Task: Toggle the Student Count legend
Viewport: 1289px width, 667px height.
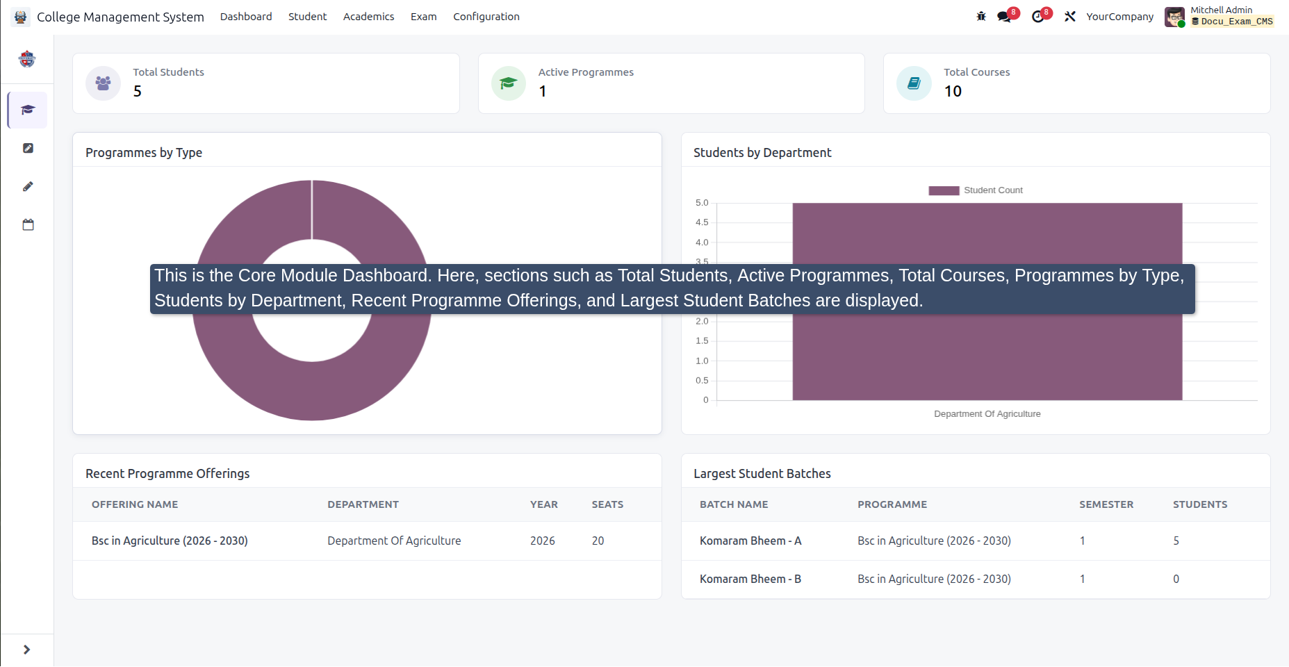Action: point(976,190)
